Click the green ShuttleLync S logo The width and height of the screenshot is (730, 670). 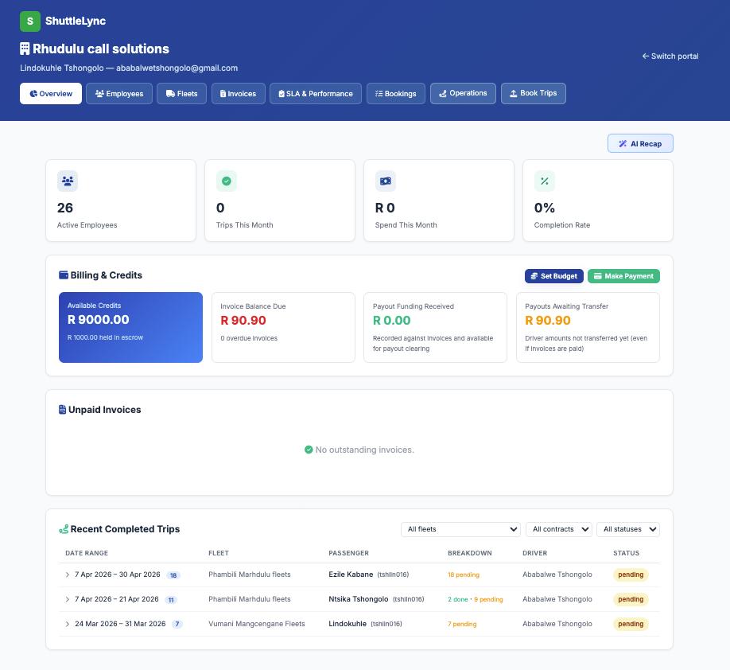click(29, 21)
